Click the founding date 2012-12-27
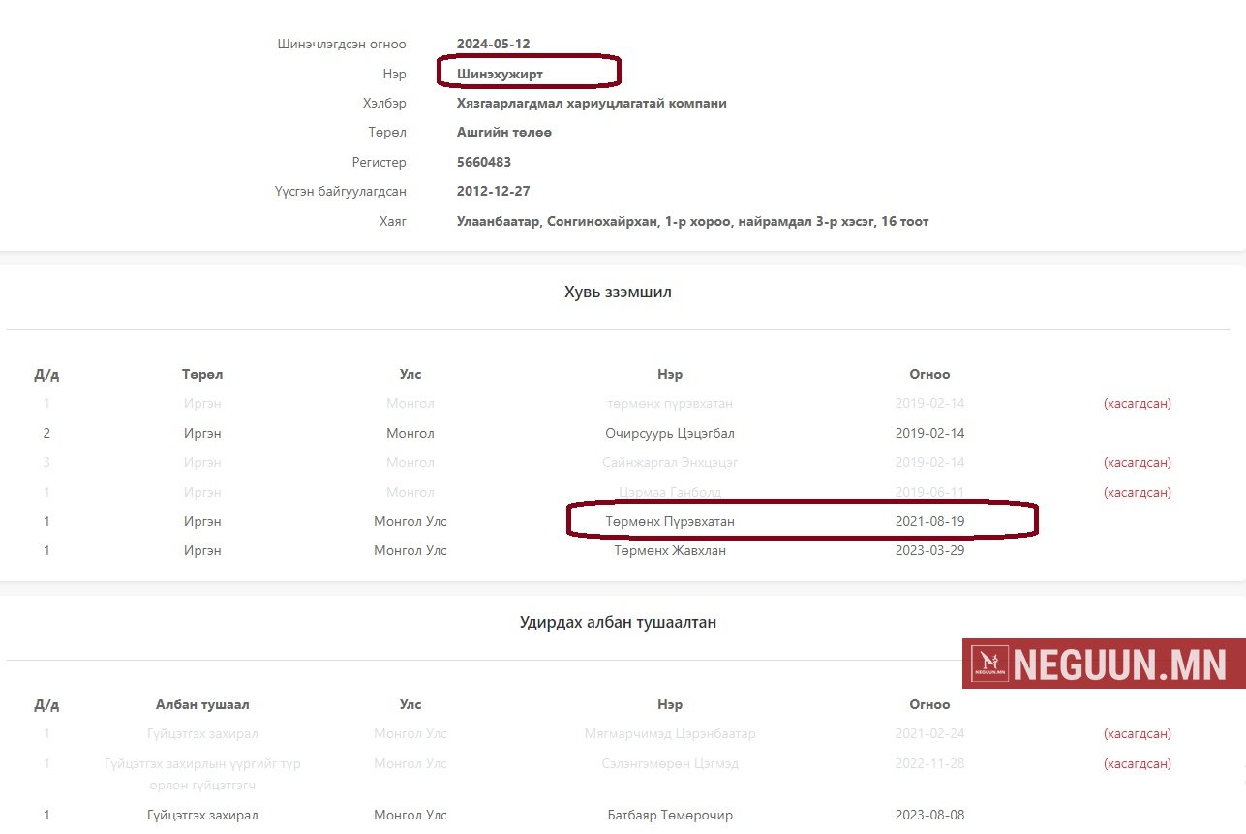 pos(493,191)
